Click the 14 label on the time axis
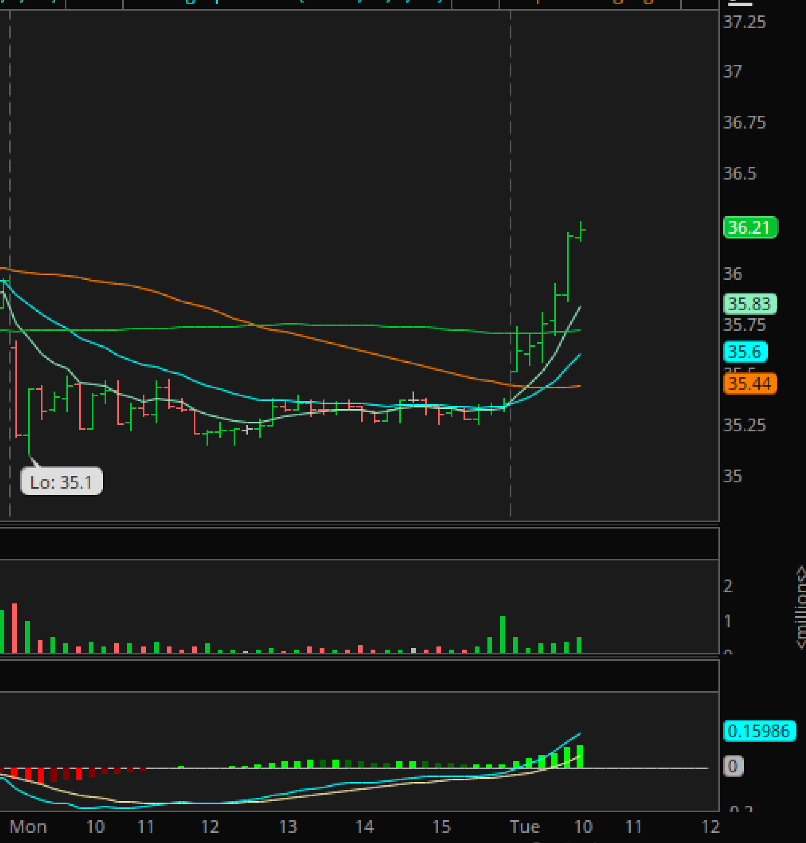The width and height of the screenshot is (806, 843). pyautogui.click(x=365, y=827)
